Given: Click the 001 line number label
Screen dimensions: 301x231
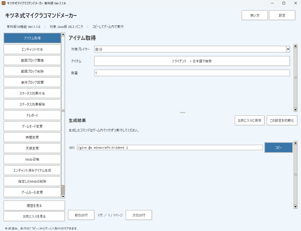Looking at the screenshot, I should click(x=72, y=148).
